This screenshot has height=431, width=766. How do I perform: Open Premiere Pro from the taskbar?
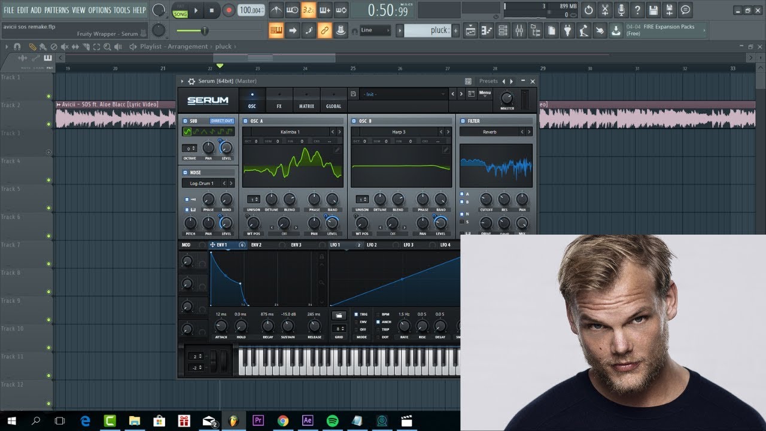(x=259, y=421)
